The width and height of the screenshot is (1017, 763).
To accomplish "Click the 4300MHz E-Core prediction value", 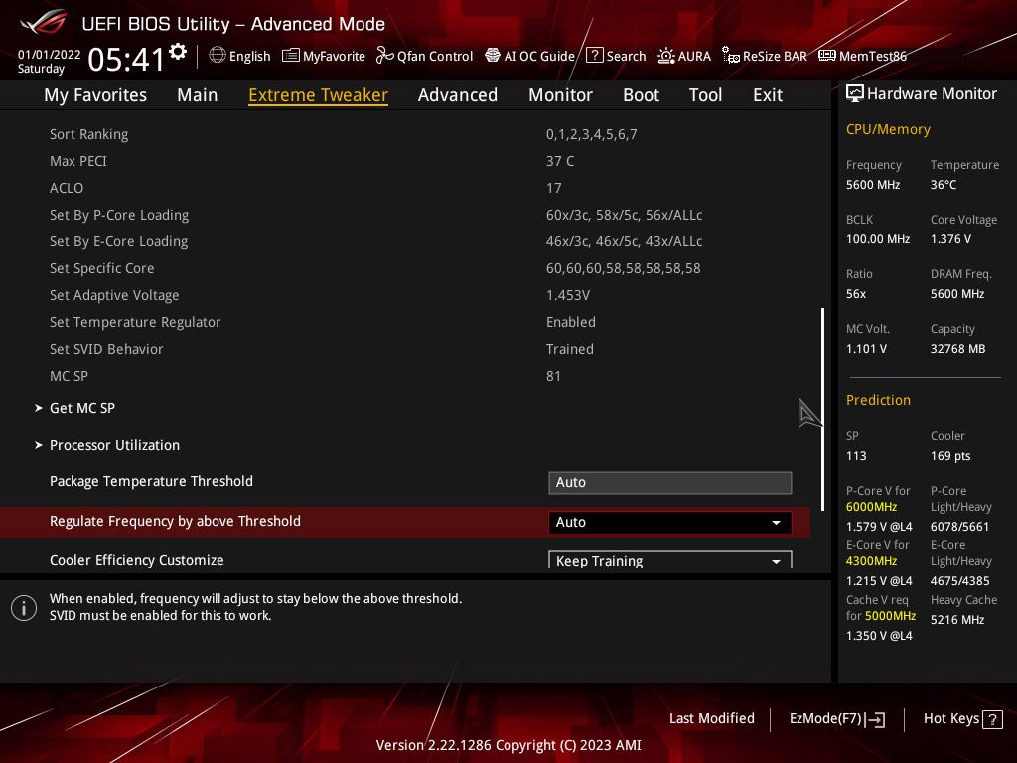I will pos(871,561).
